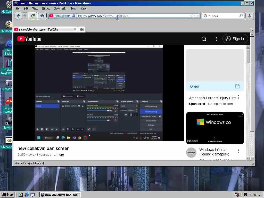Open the Google search engine selector dropdown
264x198 pixels.
tap(209, 16)
